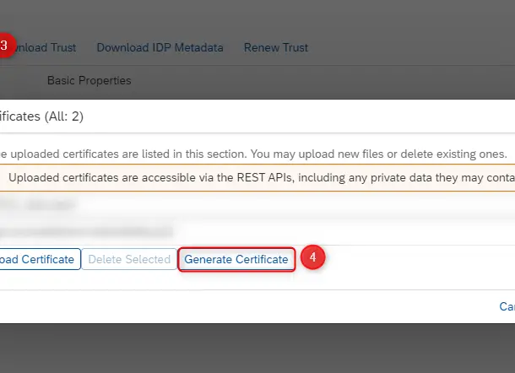515x373 pixels.
Task: Switch to the Basic Properties tab
Action: pos(89,80)
